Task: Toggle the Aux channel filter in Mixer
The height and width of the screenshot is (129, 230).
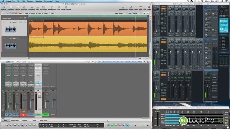Action: point(114,62)
